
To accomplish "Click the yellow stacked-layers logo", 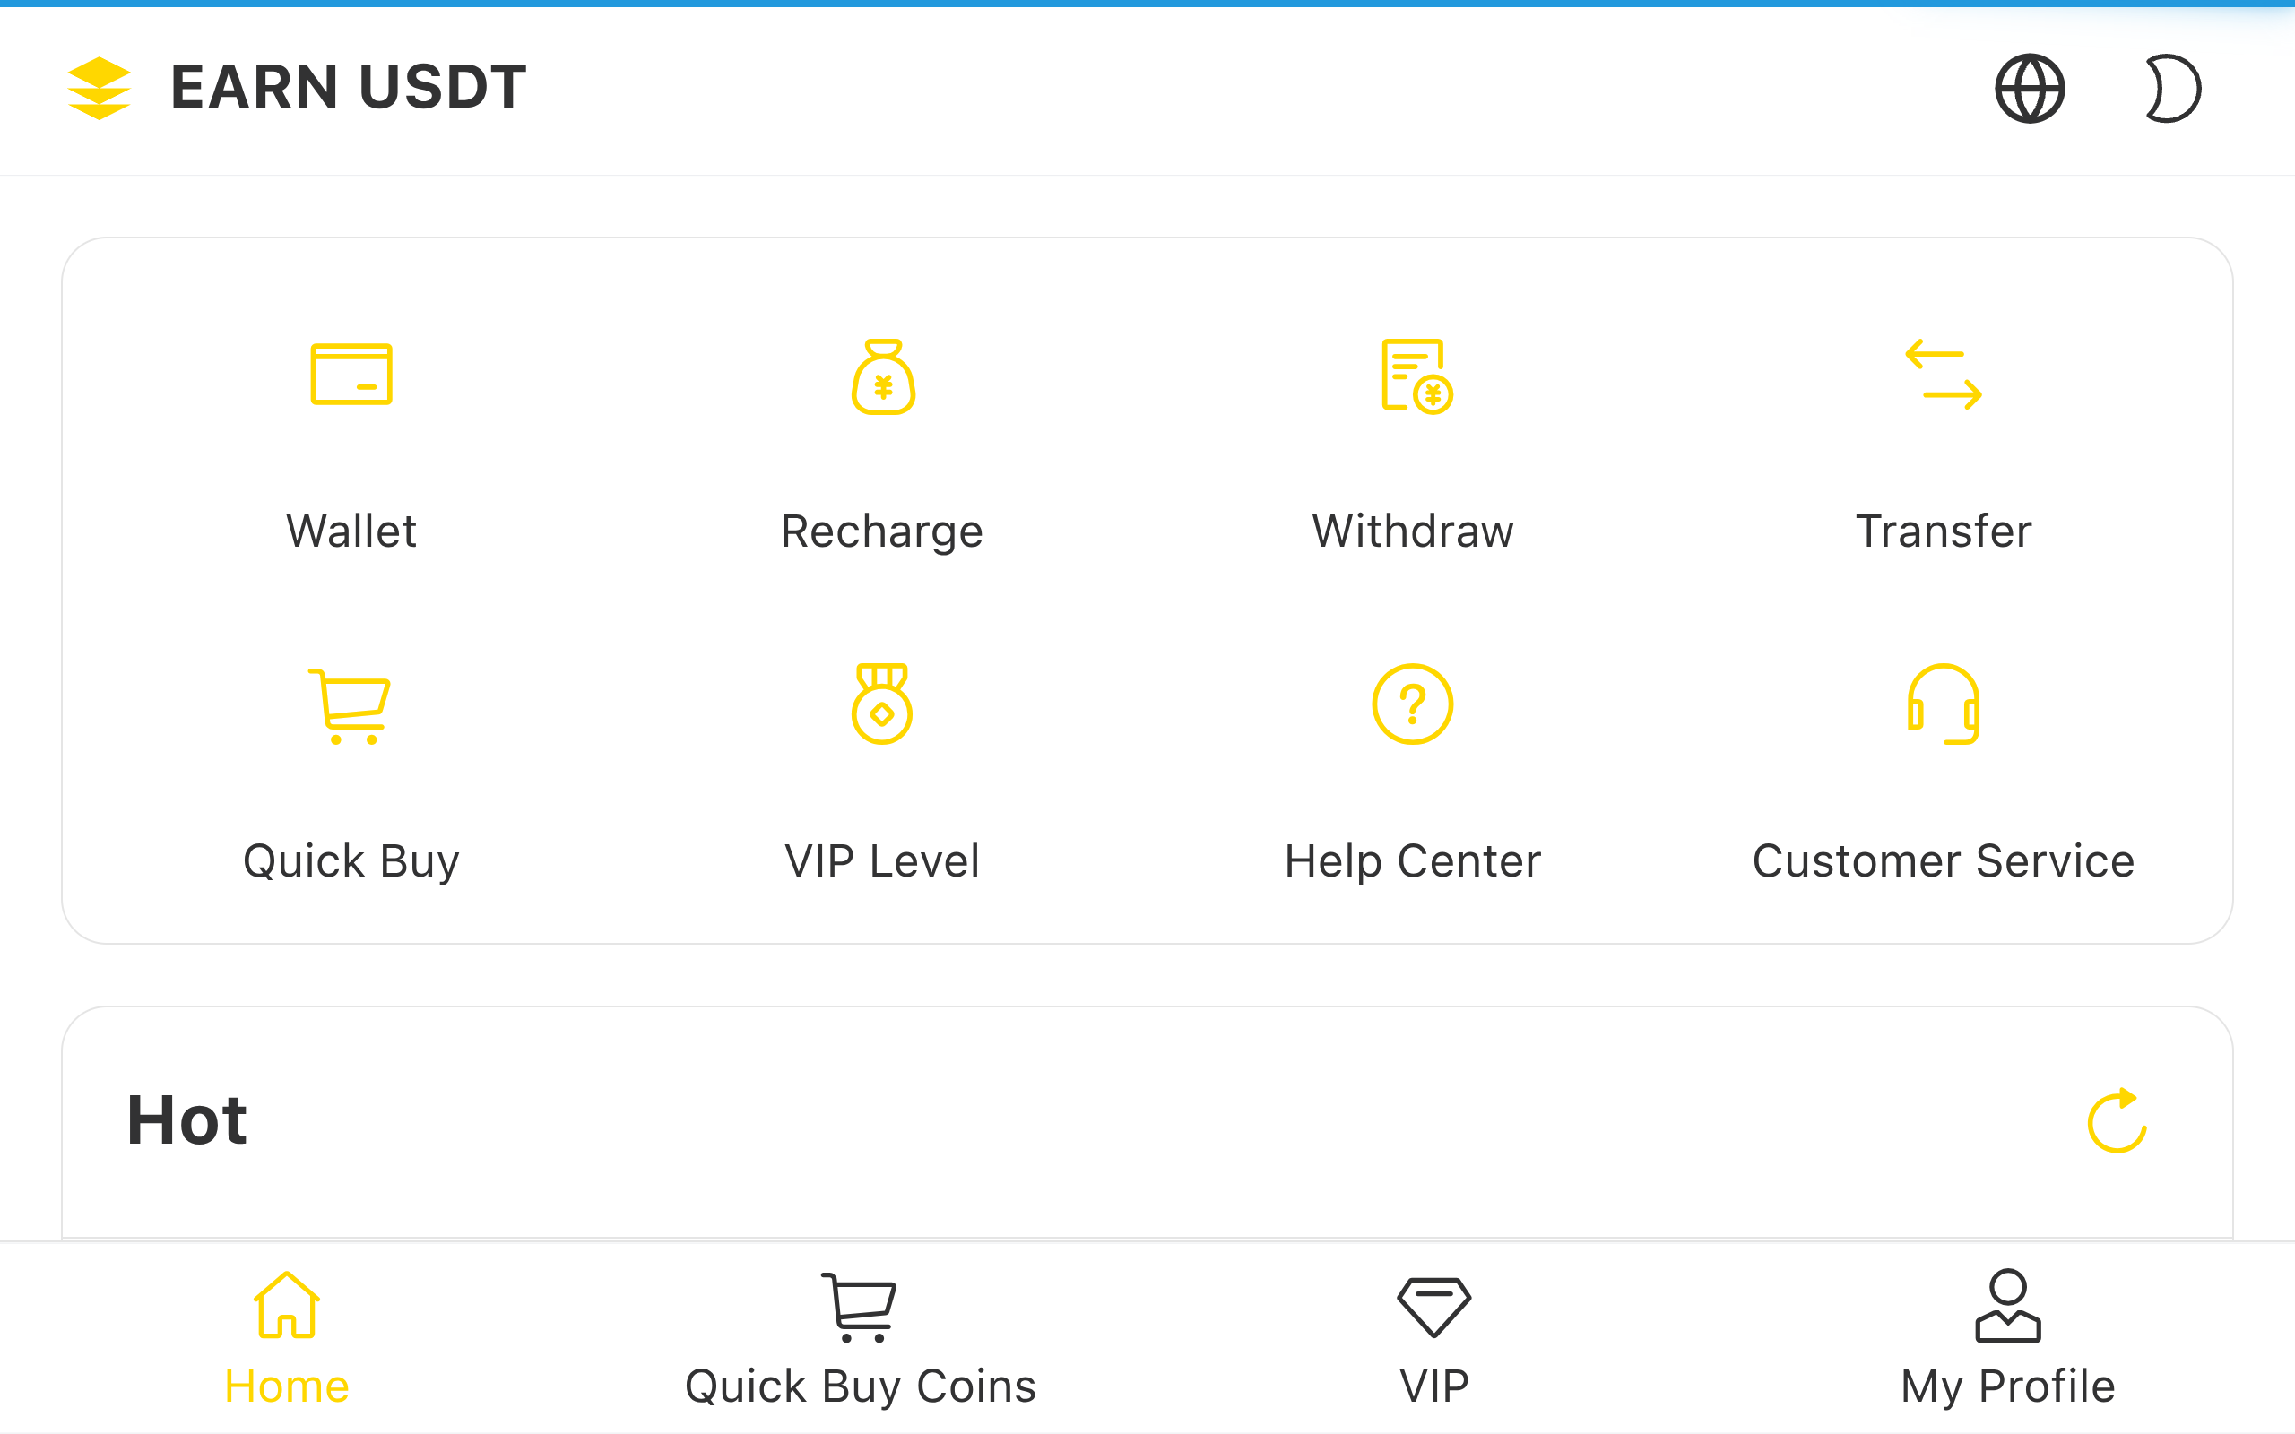I will click(99, 88).
